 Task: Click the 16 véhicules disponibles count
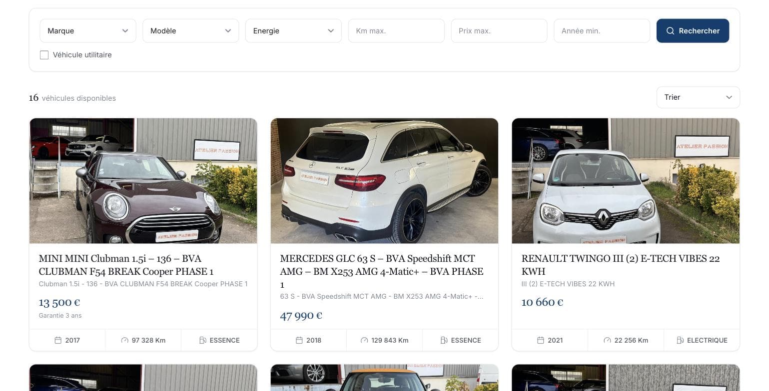point(72,98)
